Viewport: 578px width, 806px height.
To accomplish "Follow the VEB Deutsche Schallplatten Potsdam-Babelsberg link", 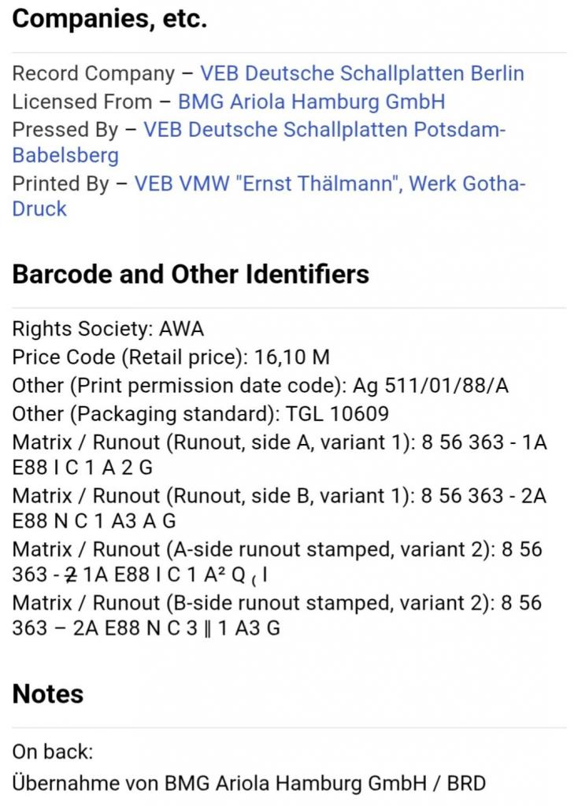I will (x=324, y=129).
